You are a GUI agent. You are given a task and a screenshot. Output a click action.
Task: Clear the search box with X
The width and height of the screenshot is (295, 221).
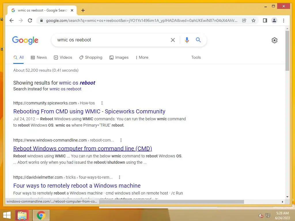173,40
